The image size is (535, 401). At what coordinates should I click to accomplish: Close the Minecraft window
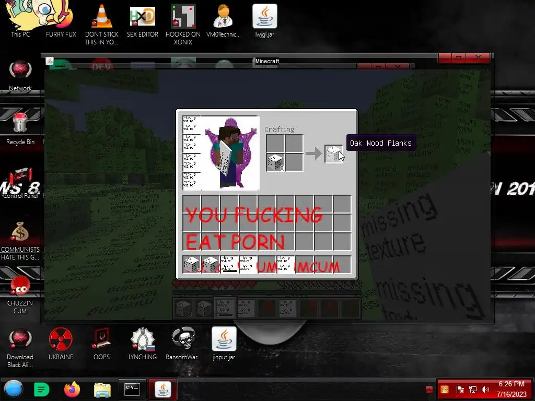click(479, 58)
